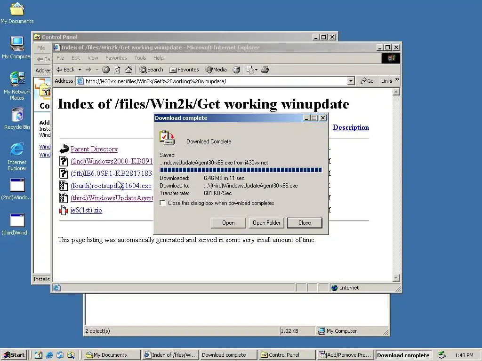Select My Computer desktop icon
The width and height of the screenshot is (482, 361).
point(16,47)
